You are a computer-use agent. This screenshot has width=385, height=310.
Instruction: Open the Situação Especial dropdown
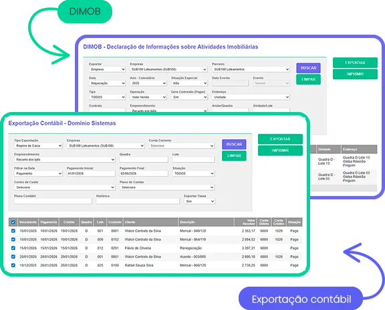click(189, 83)
